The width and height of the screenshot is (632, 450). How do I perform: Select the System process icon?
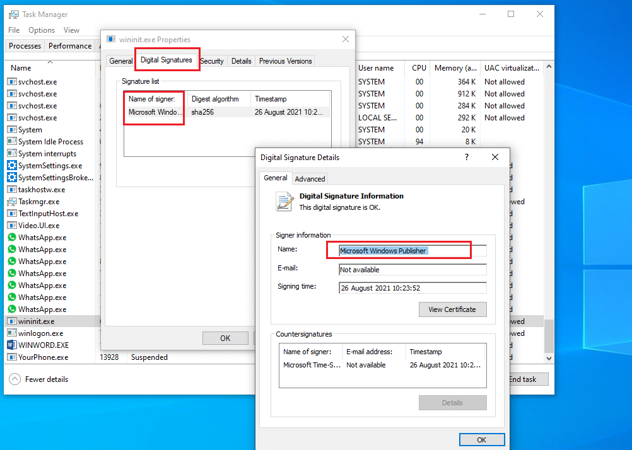(12, 130)
